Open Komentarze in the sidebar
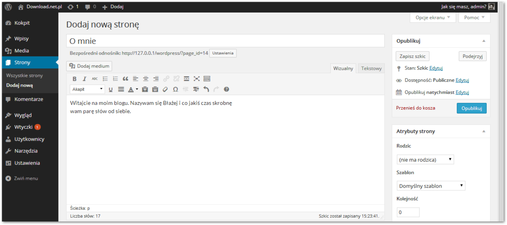The image size is (507, 225). pos(29,99)
